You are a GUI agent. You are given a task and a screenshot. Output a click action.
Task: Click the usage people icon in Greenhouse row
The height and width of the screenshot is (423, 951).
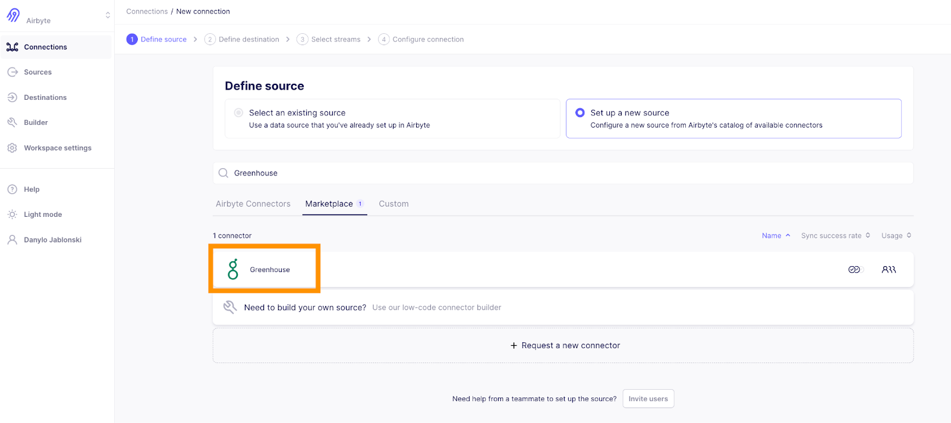889,270
